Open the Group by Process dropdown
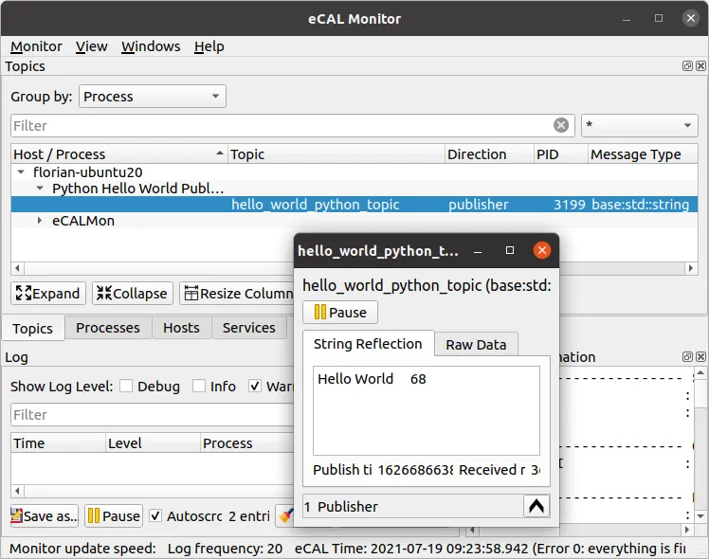The width and height of the screenshot is (709, 559). [x=153, y=97]
